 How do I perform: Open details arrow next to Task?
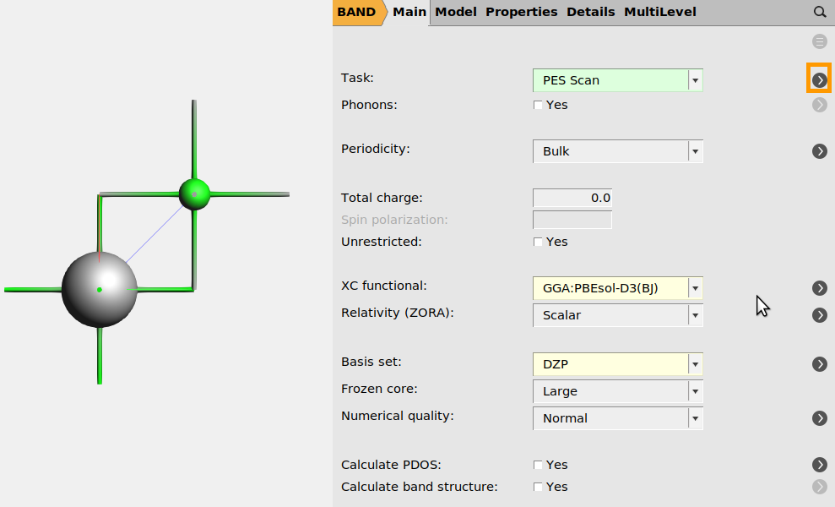(x=819, y=79)
